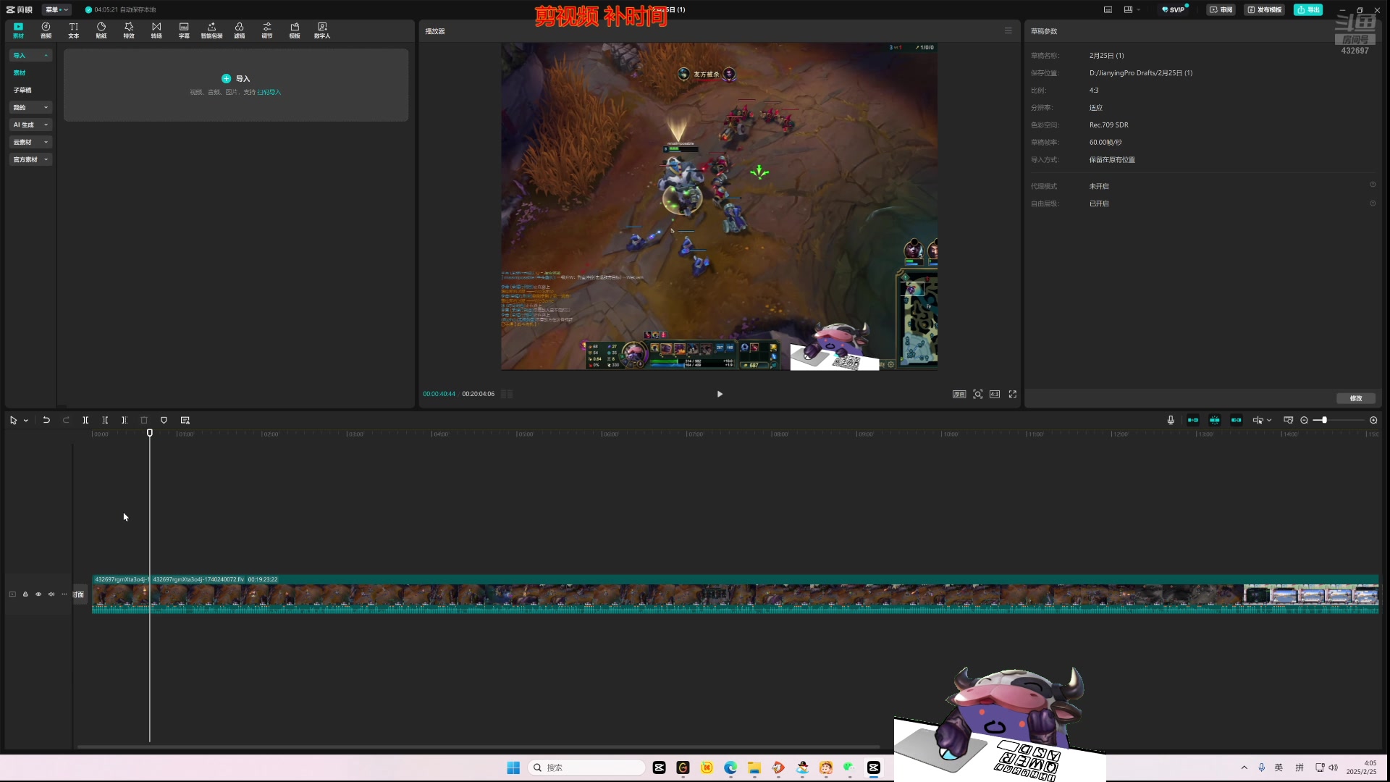The image size is (1390, 782).
Task: Open the 音频 audio tab
Action: point(46,30)
